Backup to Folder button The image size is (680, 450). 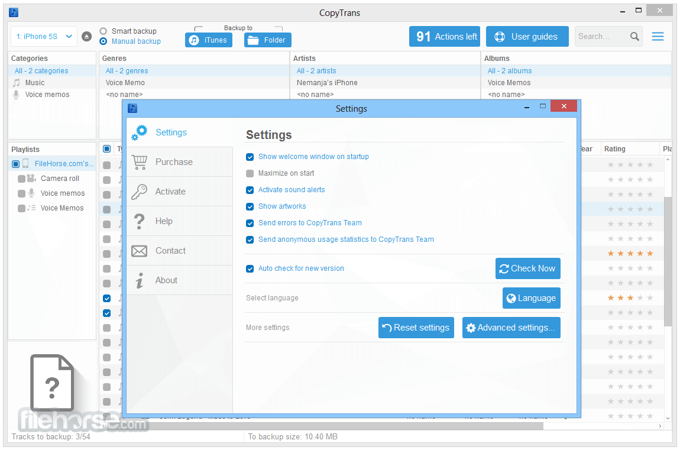pos(268,40)
